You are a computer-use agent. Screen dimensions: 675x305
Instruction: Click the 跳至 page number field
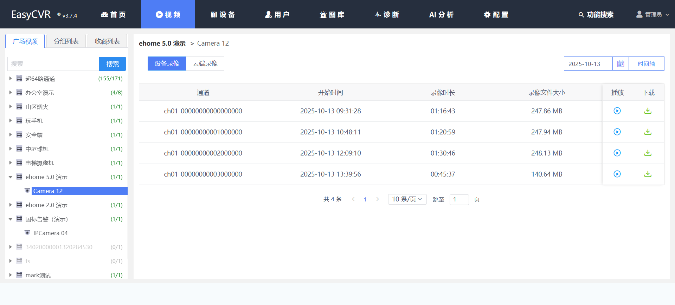pos(459,199)
